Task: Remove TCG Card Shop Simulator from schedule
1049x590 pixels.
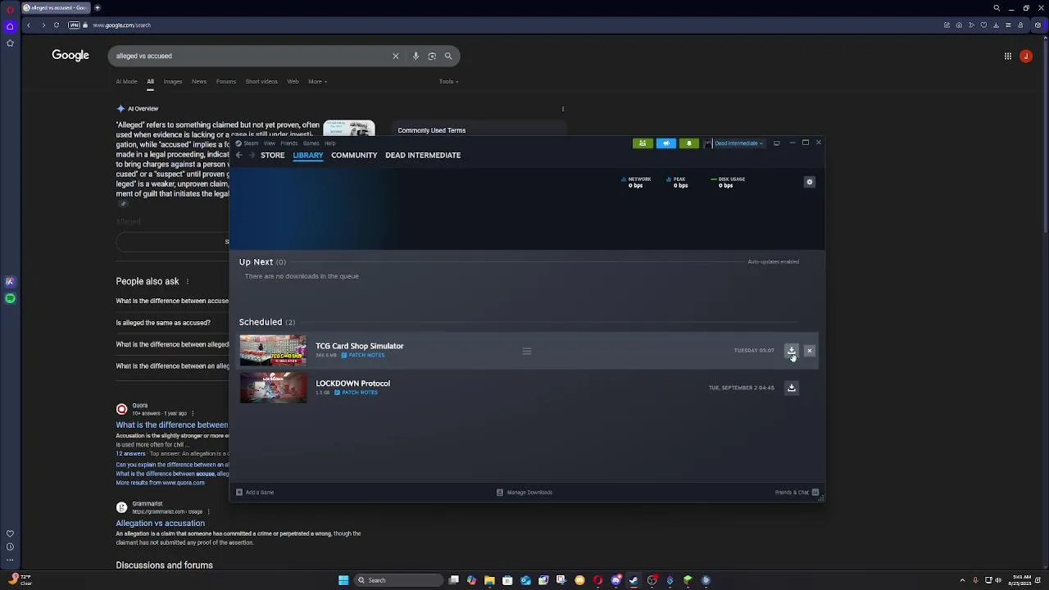Action: [809, 351]
